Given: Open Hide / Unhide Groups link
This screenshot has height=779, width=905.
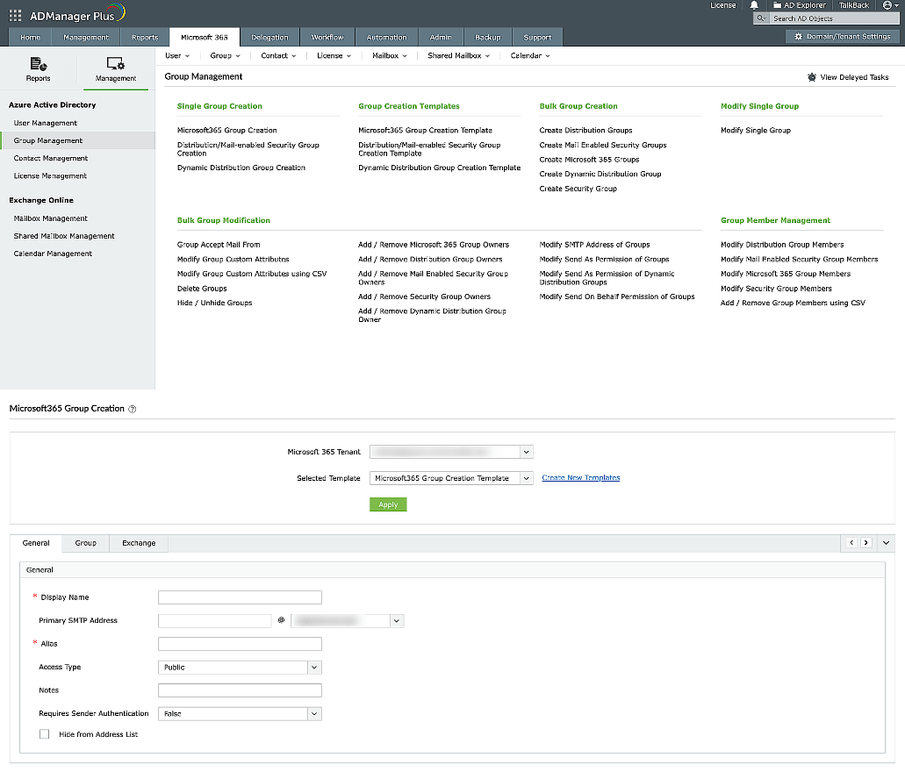Looking at the screenshot, I should point(215,303).
